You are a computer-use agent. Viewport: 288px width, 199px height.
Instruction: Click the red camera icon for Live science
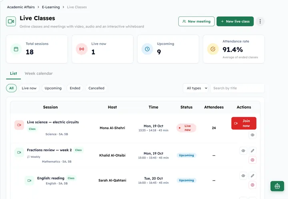click(19, 125)
